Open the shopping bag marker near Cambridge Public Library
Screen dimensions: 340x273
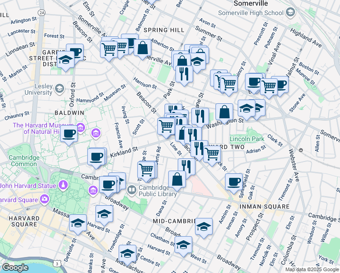tap(177, 180)
